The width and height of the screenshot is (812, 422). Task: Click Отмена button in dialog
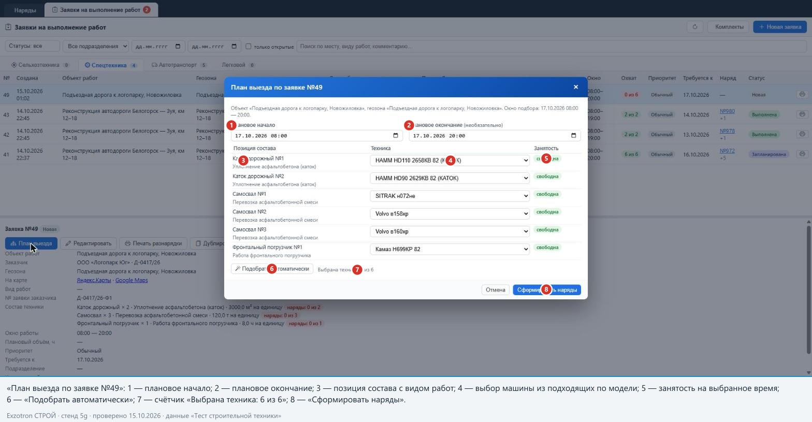(495, 290)
